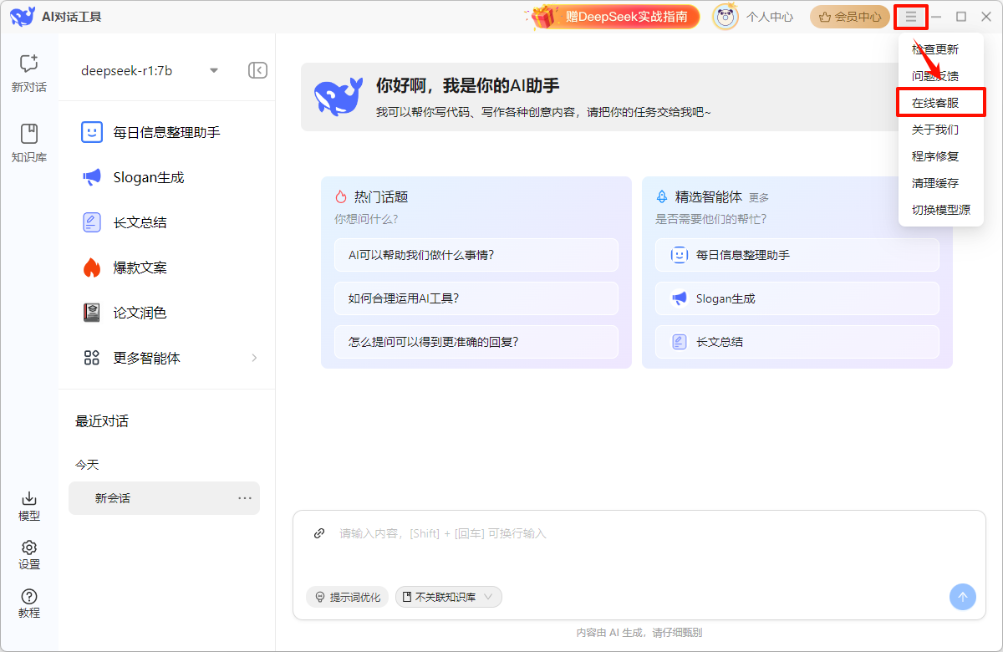Open the 赠DeepSeek实战指南 banner
Screen dimensions: 1003x652
coord(615,17)
